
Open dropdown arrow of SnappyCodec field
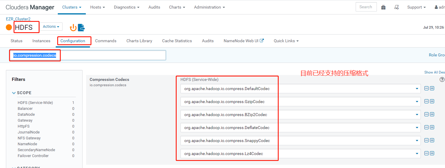click(x=417, y=141)
